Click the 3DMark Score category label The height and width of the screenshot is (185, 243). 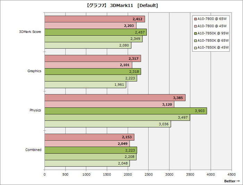pyautogui.click(x=30, y=32)
